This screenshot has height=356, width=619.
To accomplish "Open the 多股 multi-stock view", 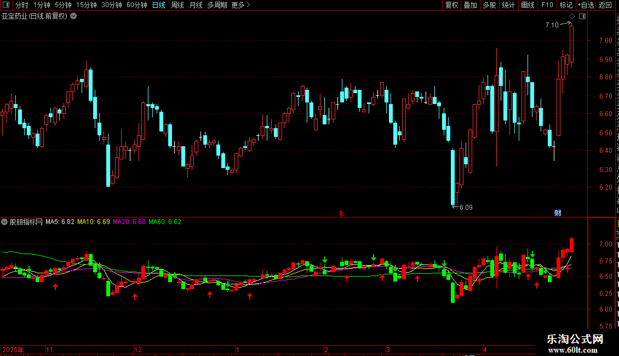I will pyautogui.click(x=489, y=5).
